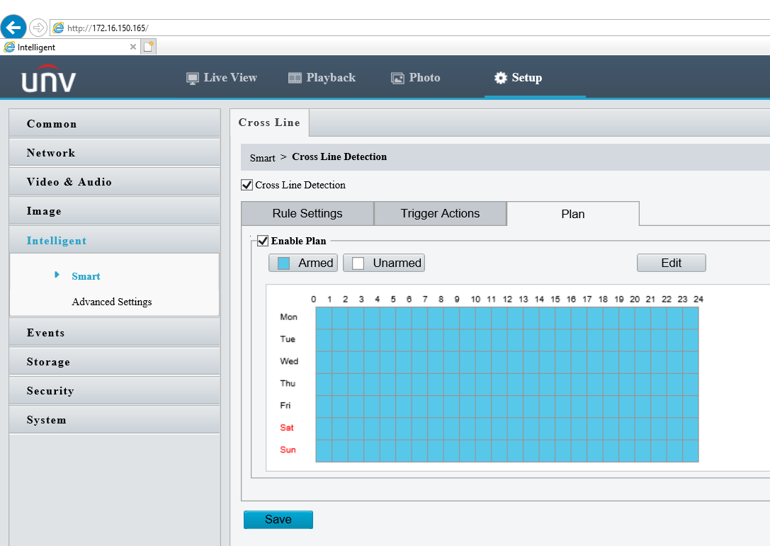The image size is (770, 546).
Task: Expand the Video & Audio section
Action: coord(115,181)
